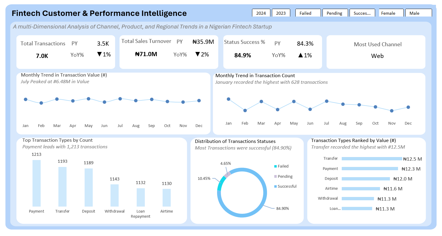Filter by Male gender slicer

click(x=419, y=13)
